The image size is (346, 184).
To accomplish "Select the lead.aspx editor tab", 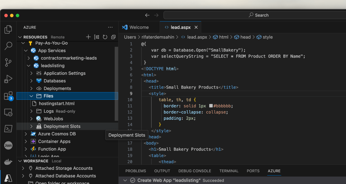I will pos(181,27).
